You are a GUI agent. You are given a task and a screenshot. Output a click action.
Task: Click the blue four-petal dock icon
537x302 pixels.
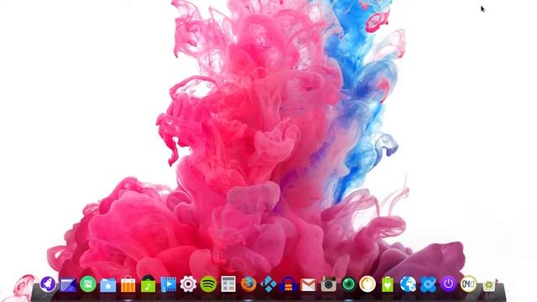click(x=429, y=284)
